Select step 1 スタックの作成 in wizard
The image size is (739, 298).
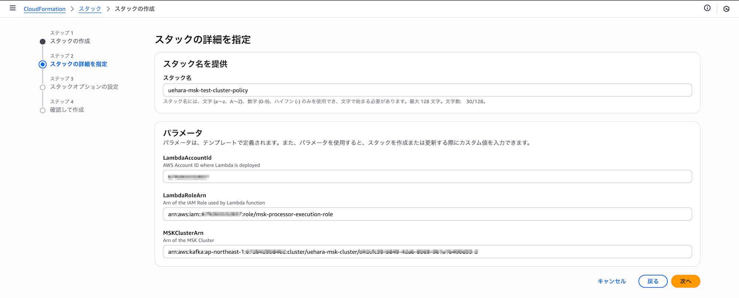70,41
